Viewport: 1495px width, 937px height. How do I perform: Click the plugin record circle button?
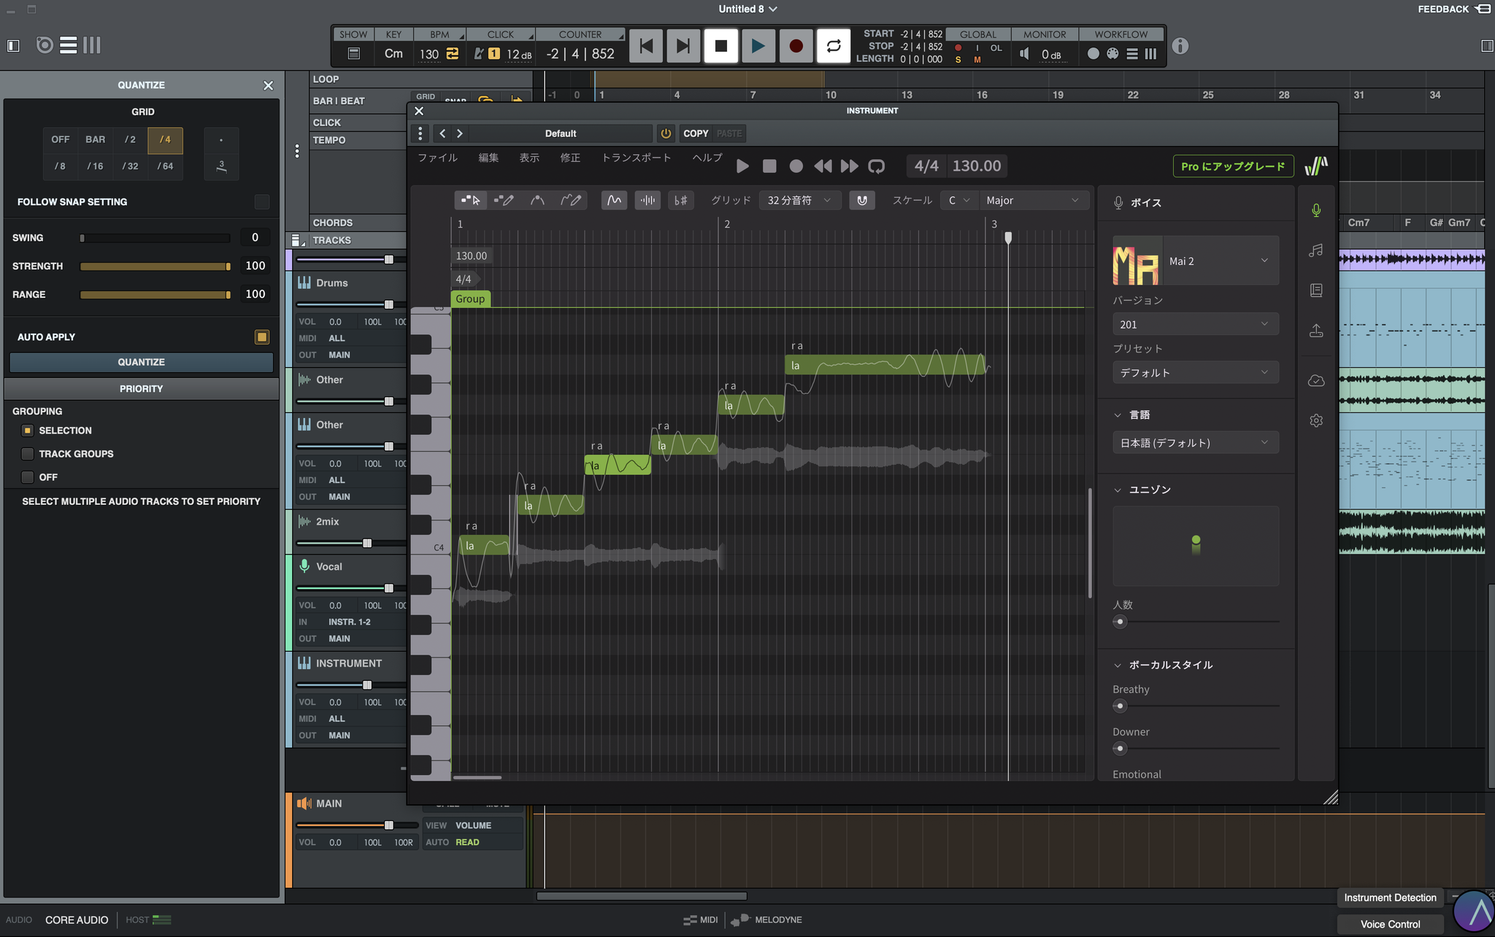[796, 166]
